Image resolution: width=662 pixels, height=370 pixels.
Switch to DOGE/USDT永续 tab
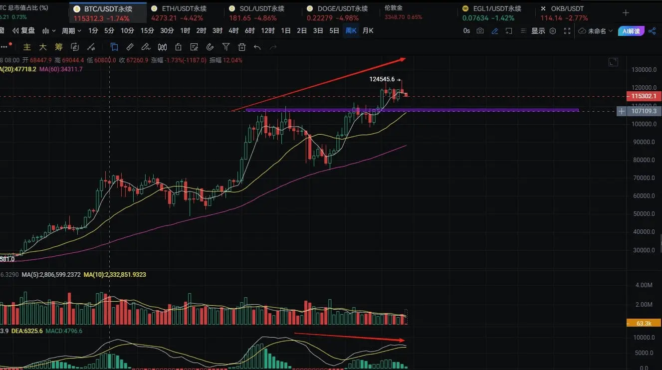338,13
